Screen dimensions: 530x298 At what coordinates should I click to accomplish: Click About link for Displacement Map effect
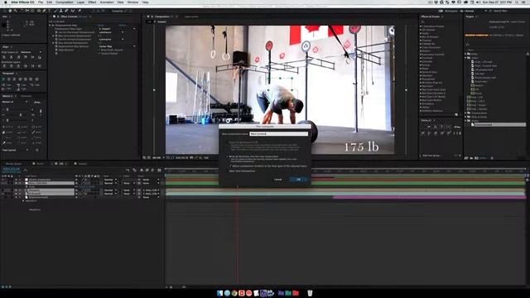click(x=123, y=26)
